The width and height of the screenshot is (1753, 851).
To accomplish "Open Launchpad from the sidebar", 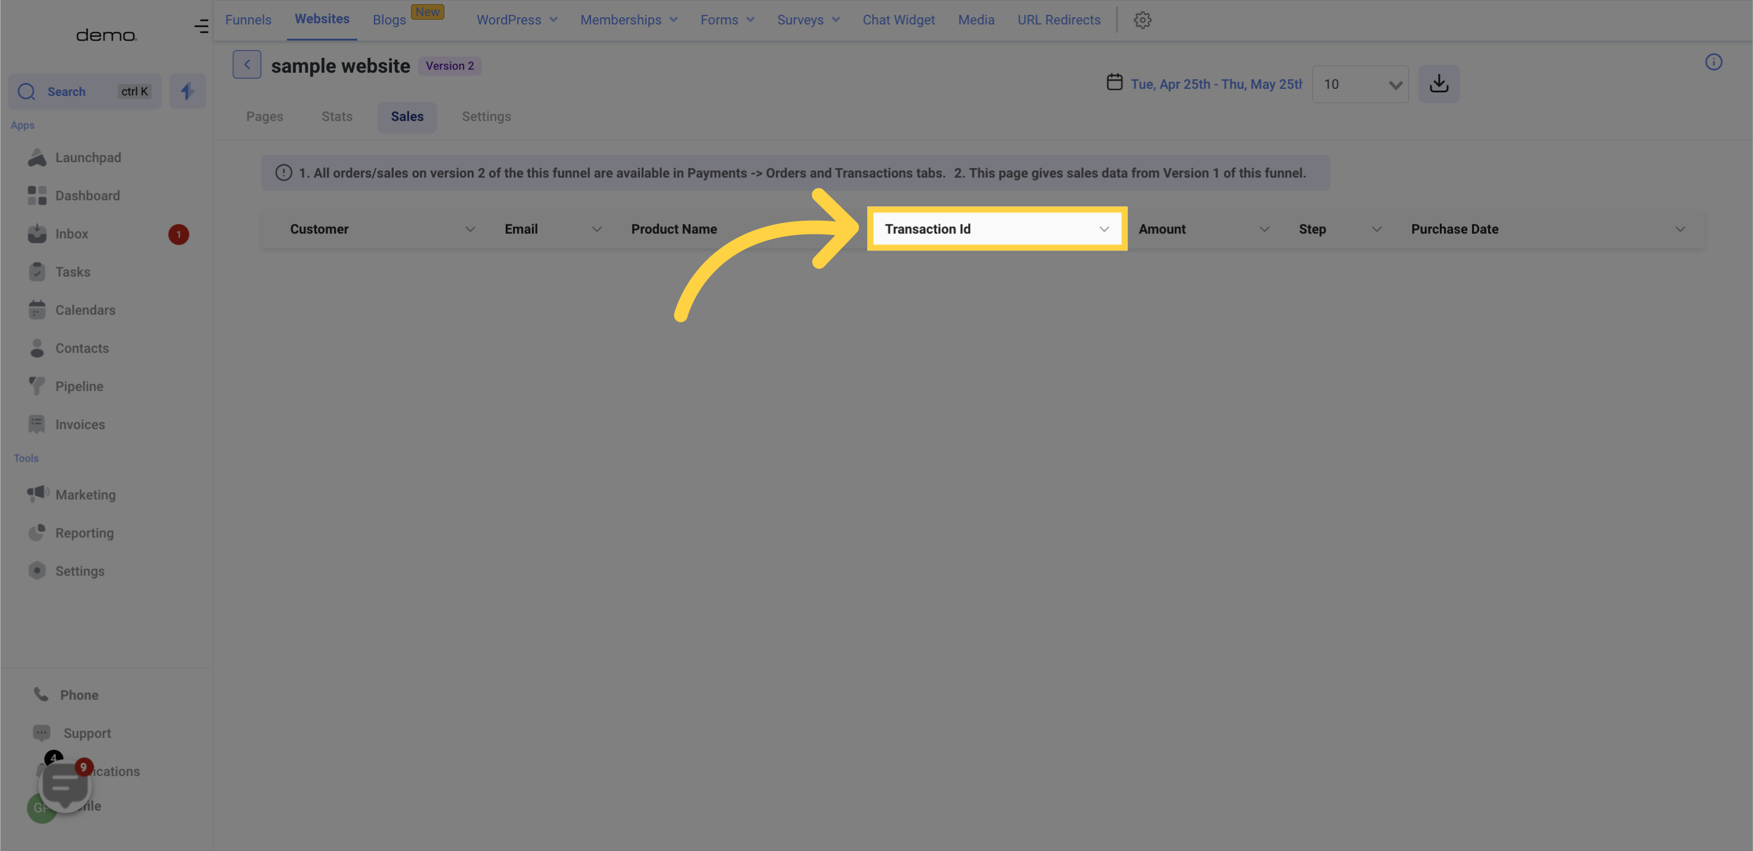I will click(x=88, y=158).
